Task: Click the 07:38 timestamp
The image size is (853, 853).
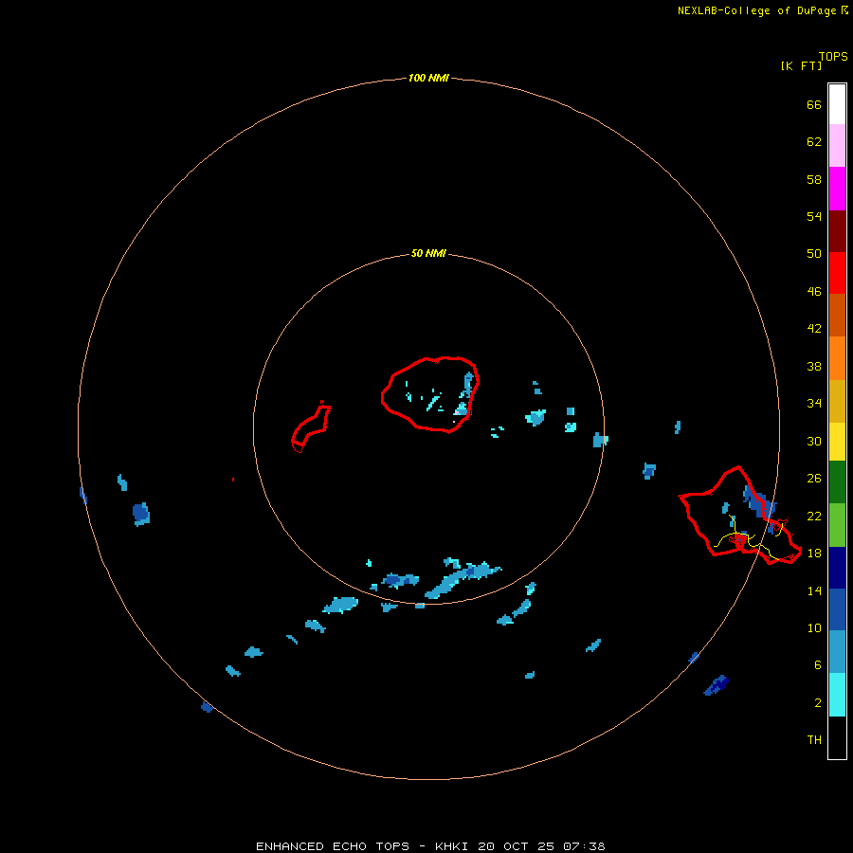Action: tap(584, 846)
